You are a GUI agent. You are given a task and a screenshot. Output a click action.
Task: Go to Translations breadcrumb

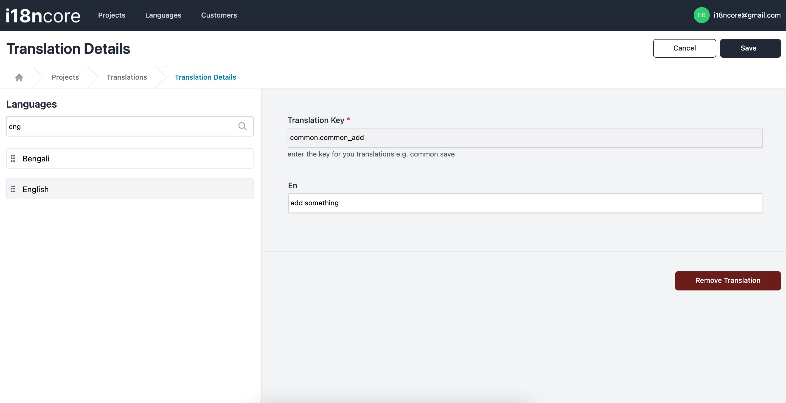coord(127,77)
